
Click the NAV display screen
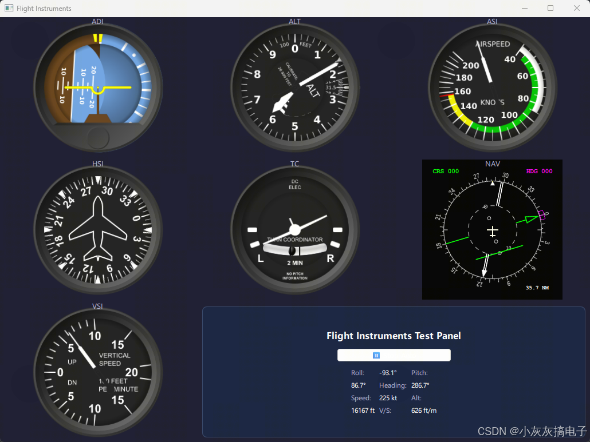(x=492, y=229)
